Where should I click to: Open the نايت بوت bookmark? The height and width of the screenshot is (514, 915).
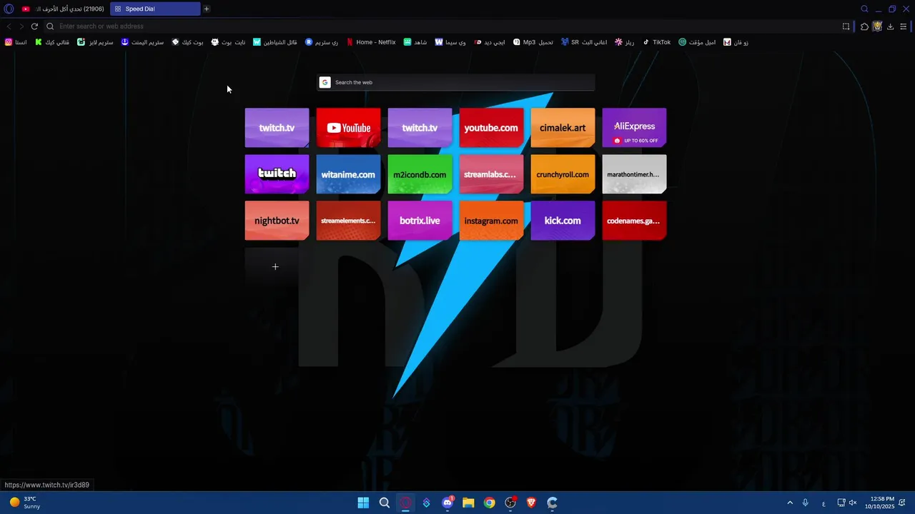tap(228, 42)
